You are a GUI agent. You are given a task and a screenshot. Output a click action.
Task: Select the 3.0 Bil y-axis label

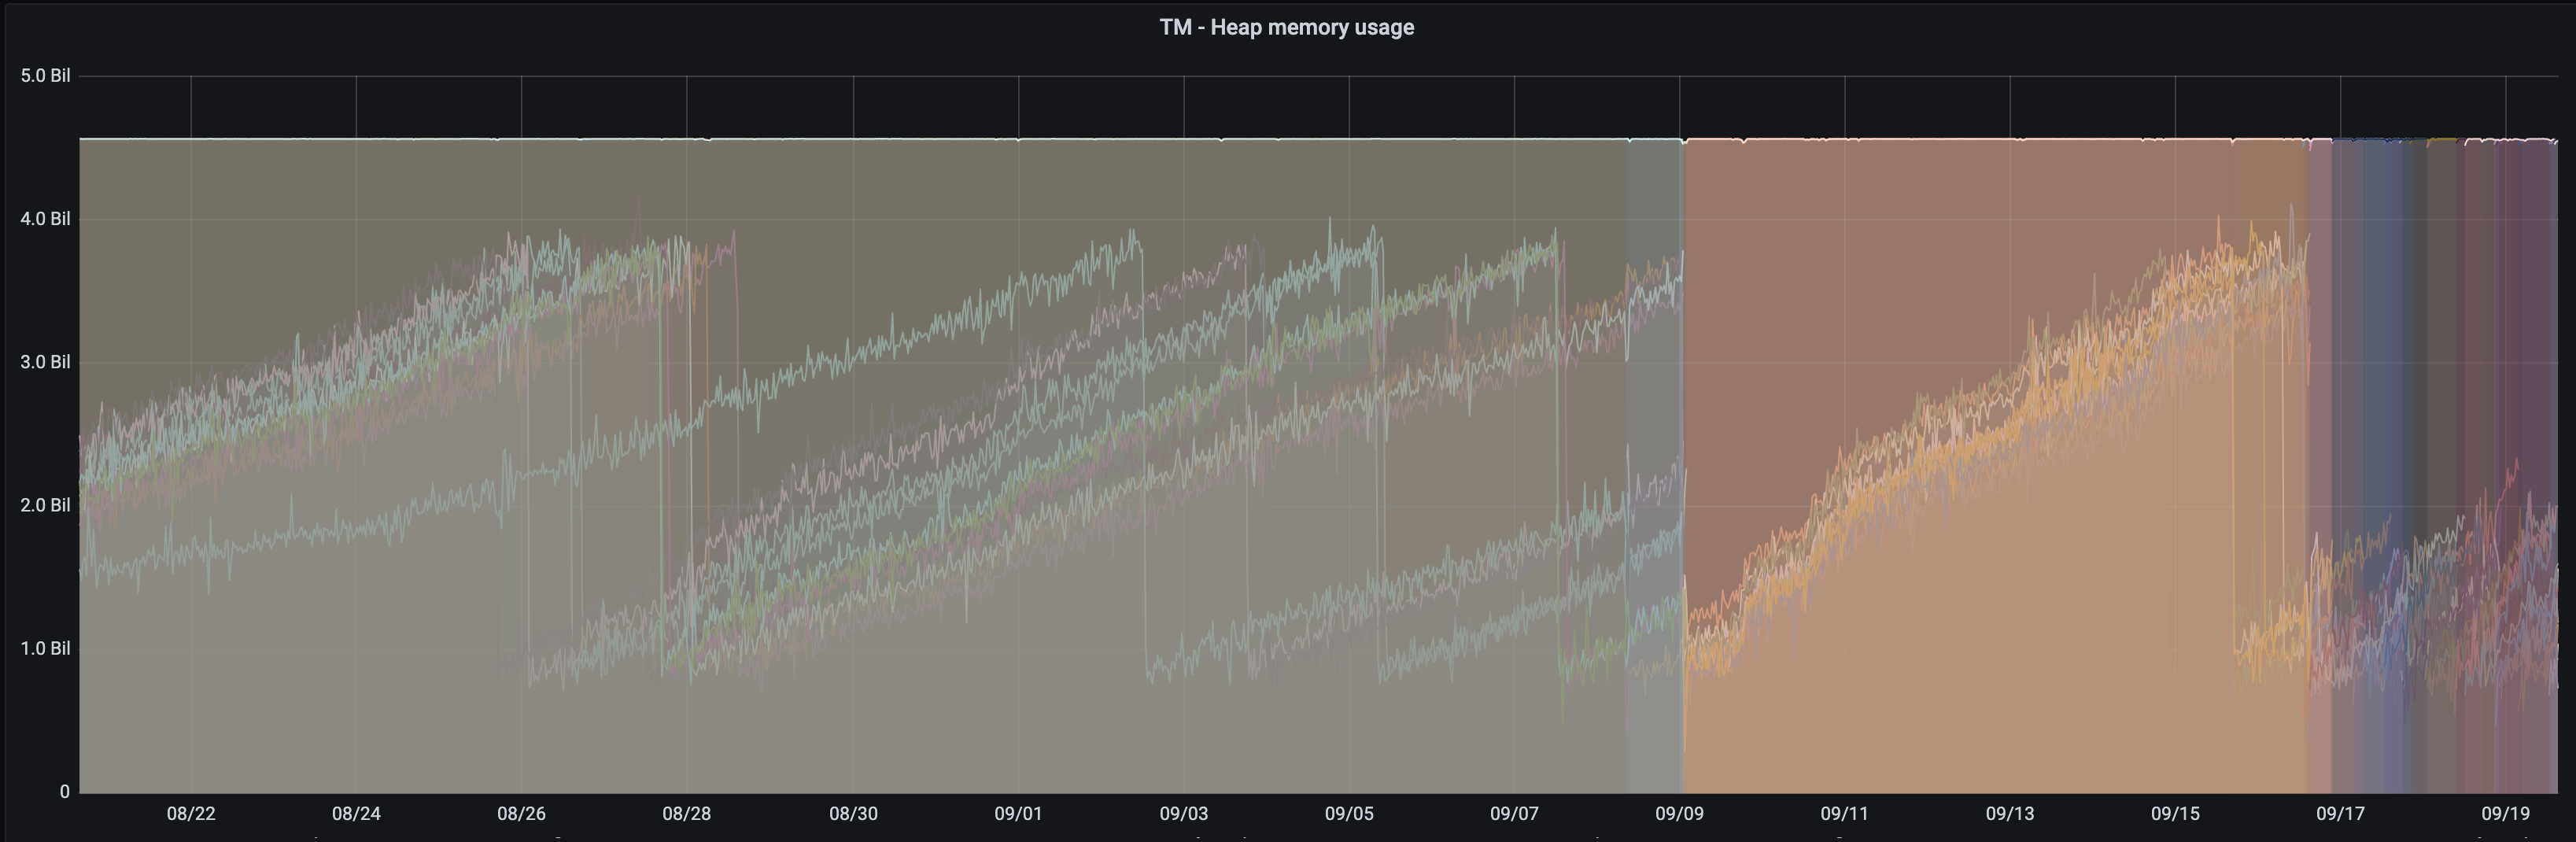point(45,362)
